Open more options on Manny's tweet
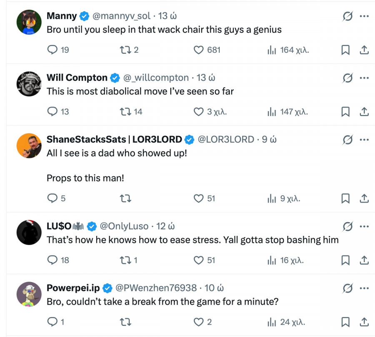Viewport: 375px width, 337px height. [x=364, y=16]
